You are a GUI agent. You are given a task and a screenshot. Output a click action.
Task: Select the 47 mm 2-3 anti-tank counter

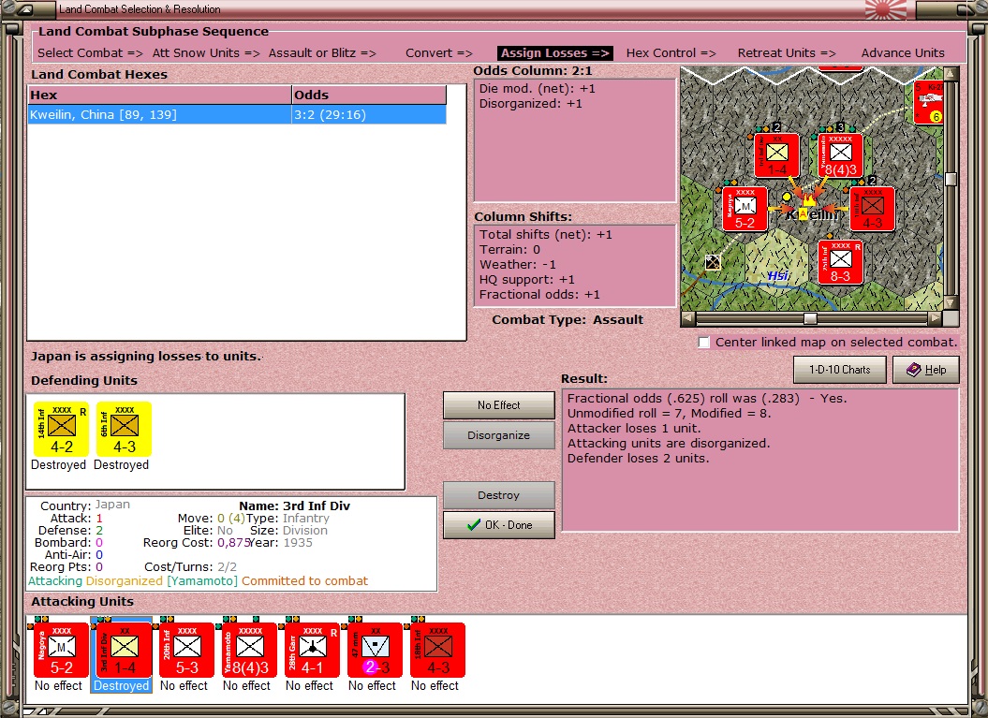[x=375, y=650]
